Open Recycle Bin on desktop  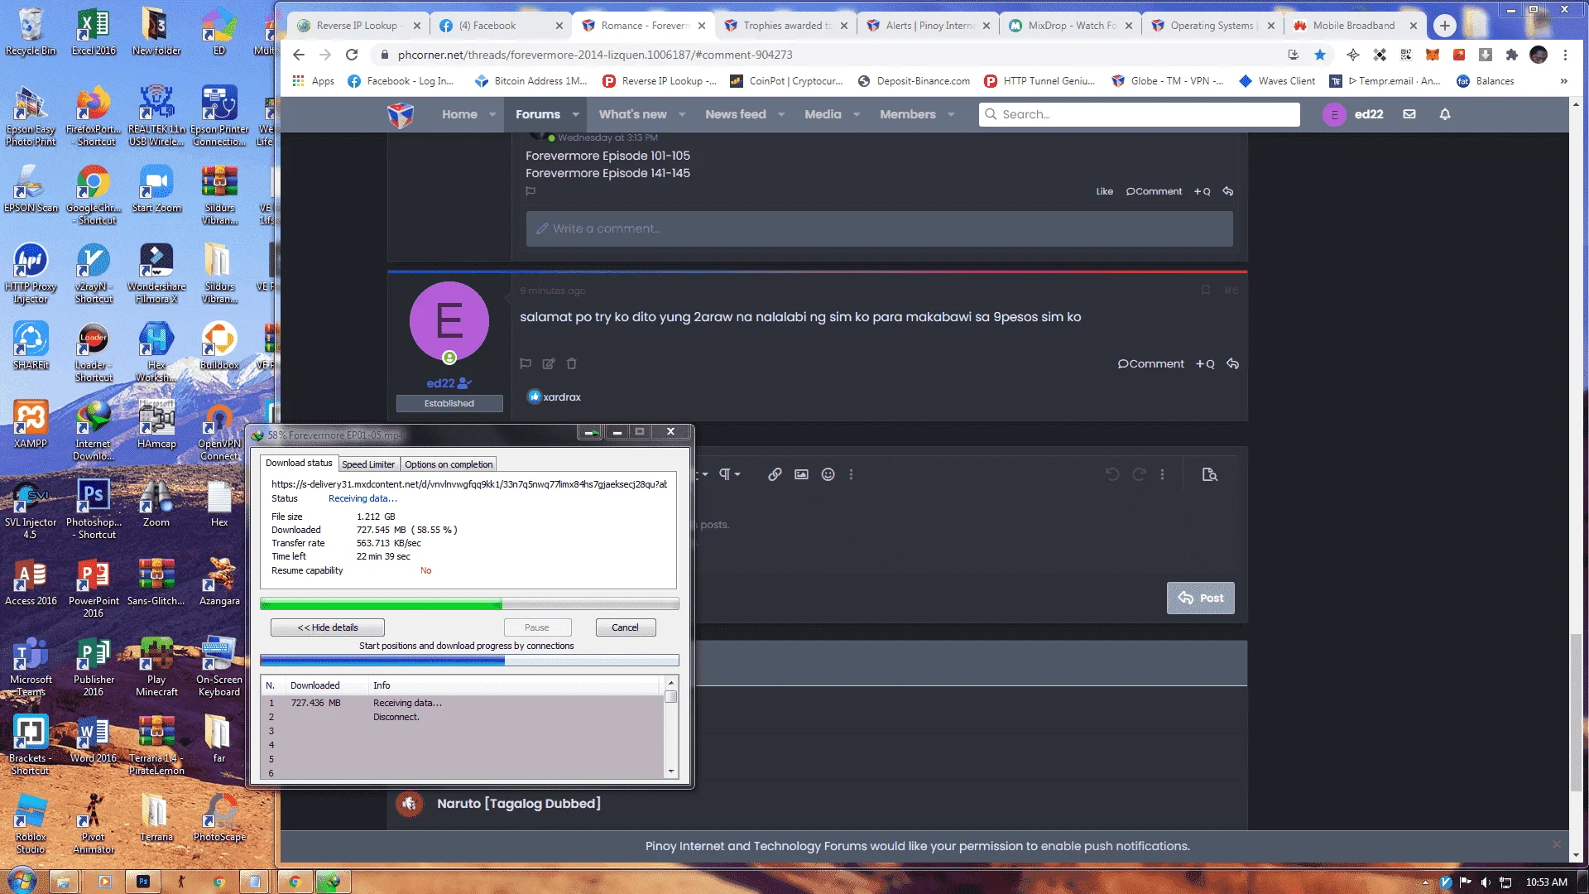click(31, 31)
